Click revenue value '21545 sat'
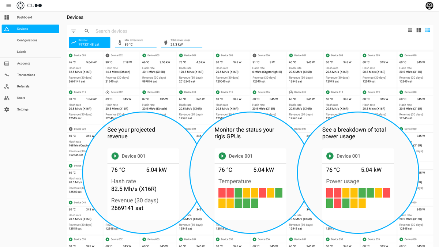Viewport: 439px width, 247px height. (112, 82)
